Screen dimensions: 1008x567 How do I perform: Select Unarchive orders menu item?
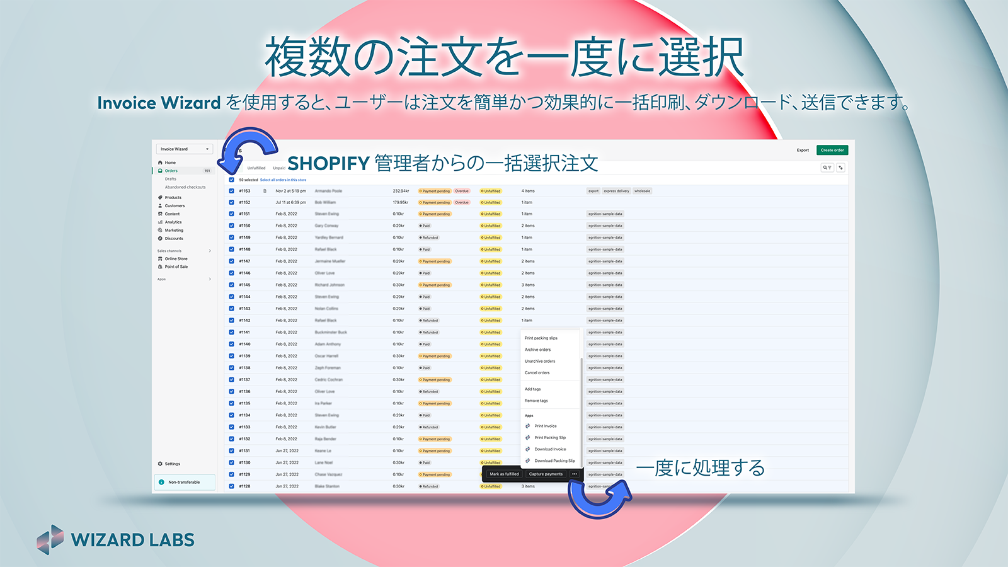[x=540, y=362]
